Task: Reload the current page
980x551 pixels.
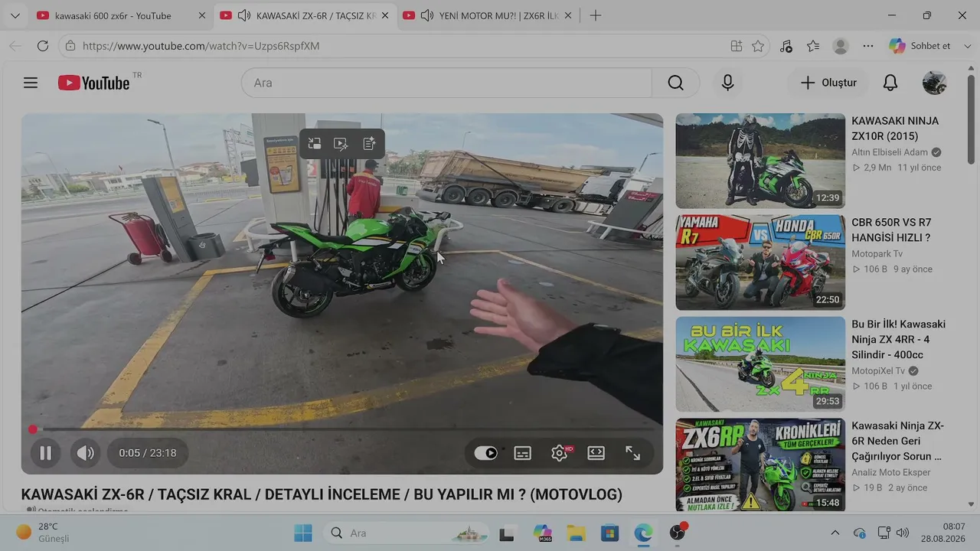Action: click(x=43, y=46)
